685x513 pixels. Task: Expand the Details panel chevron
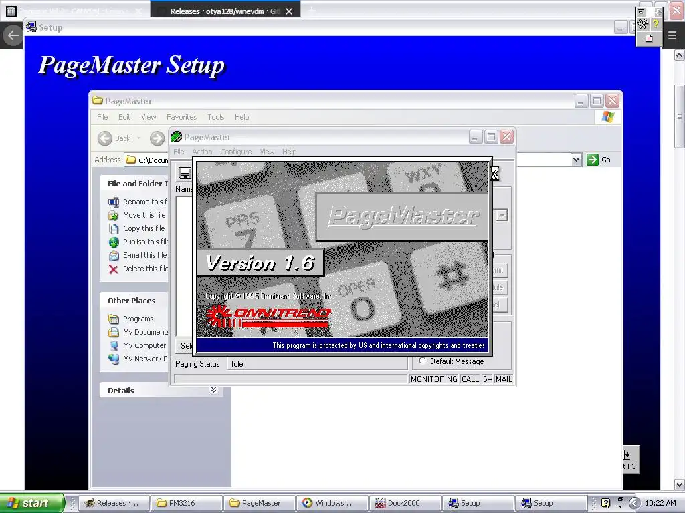213,390
